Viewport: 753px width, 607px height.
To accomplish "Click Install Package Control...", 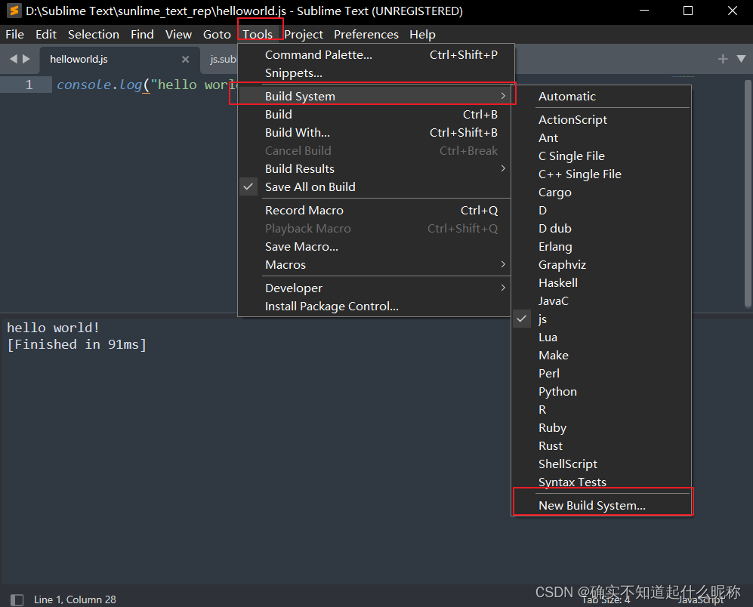I will tap(376, 307).
